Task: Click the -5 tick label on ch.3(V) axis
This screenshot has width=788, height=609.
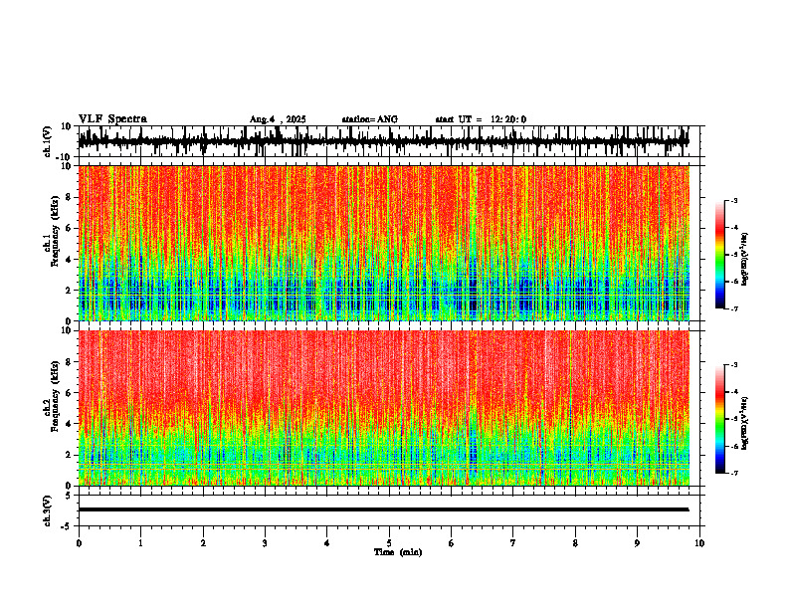Action: (x=67, y=526)
